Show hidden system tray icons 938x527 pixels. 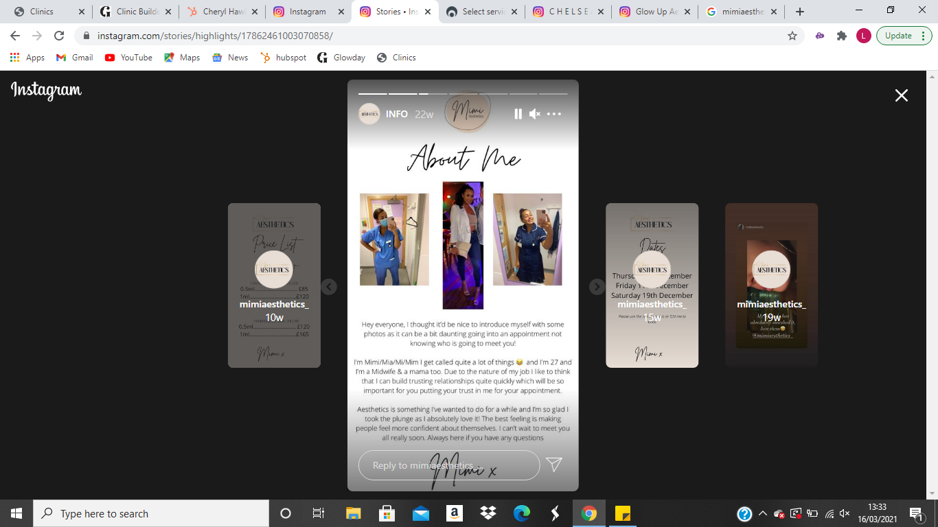[763, 513]
